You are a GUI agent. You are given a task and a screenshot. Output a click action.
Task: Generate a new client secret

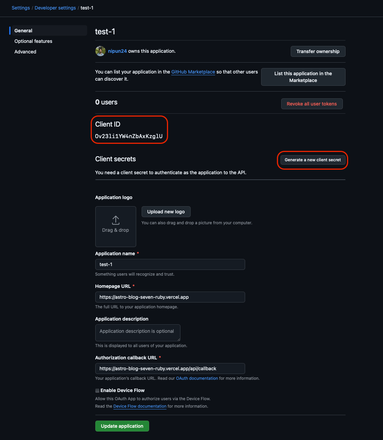pyautogui.click(x=312, y=160)
